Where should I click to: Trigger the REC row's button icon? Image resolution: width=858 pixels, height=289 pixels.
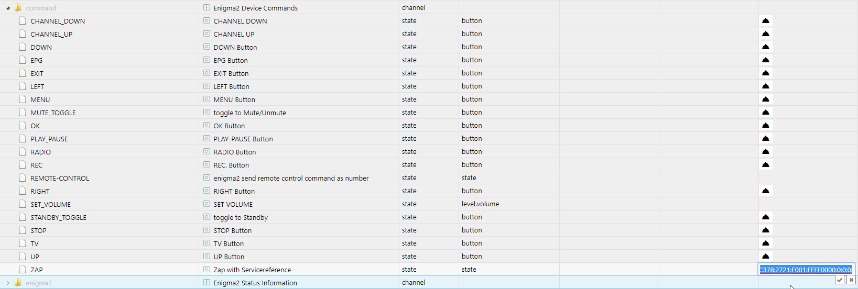(765, 164)
